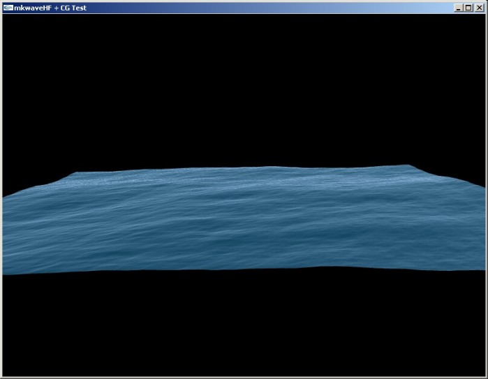The image size is (488, 379).
Task: Click the top-right corner of the water mesh
Action: click(408, 166)
